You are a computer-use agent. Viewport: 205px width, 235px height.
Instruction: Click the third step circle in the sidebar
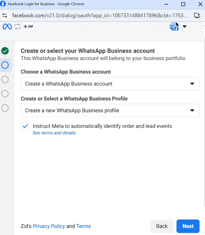(5, 79)
